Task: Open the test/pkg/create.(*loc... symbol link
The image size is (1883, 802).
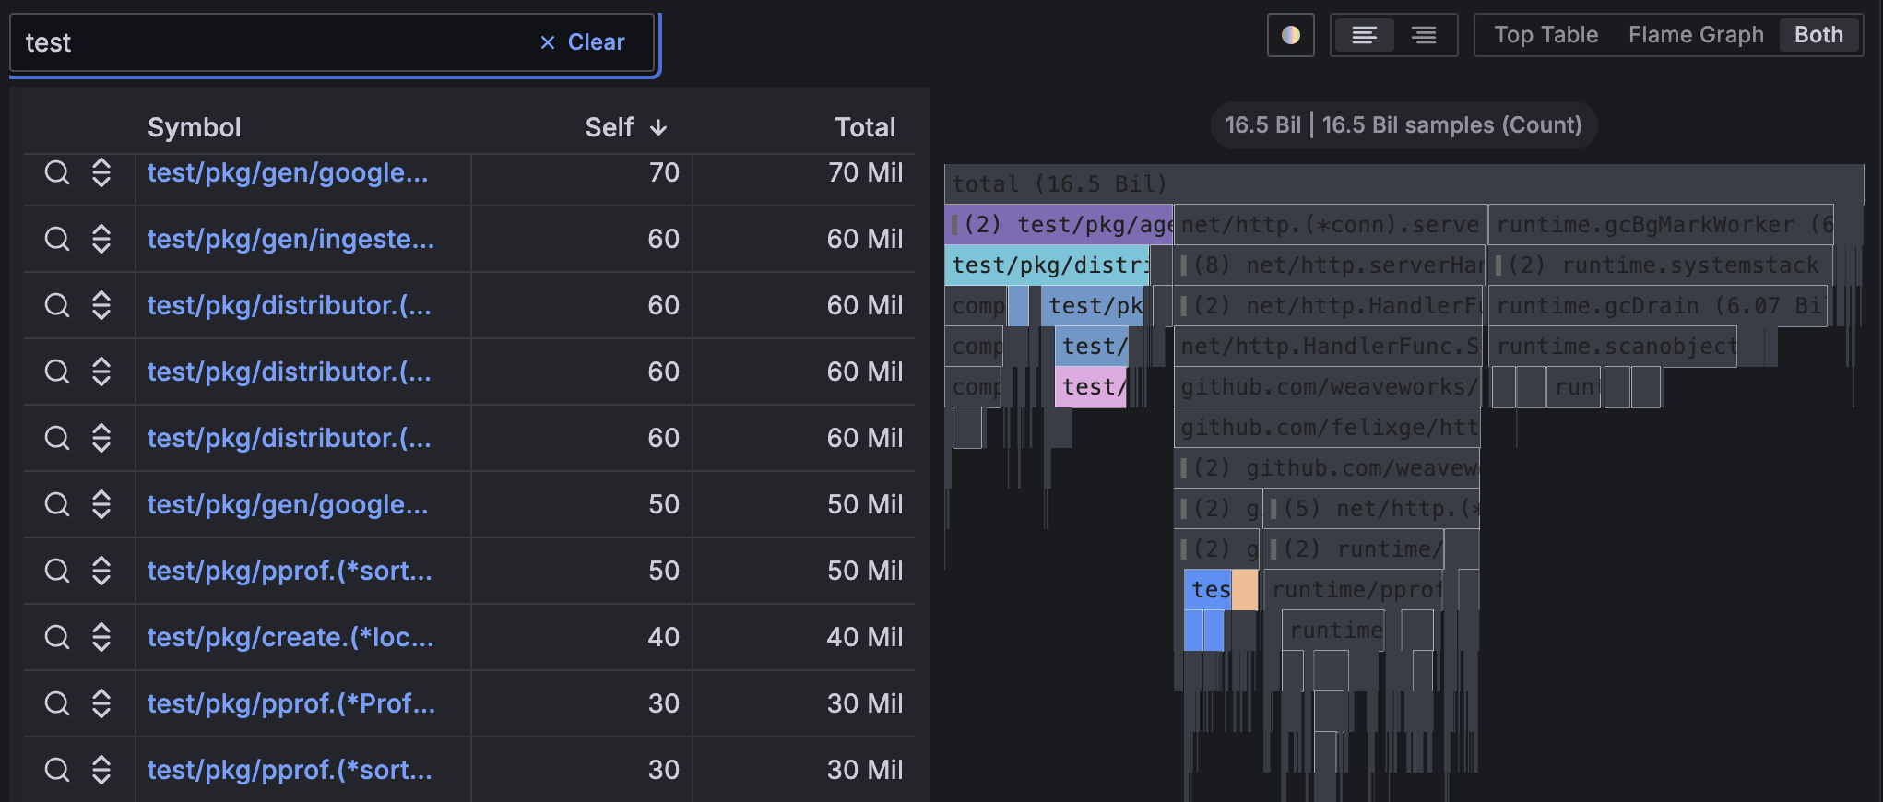Action: point(290,637)
